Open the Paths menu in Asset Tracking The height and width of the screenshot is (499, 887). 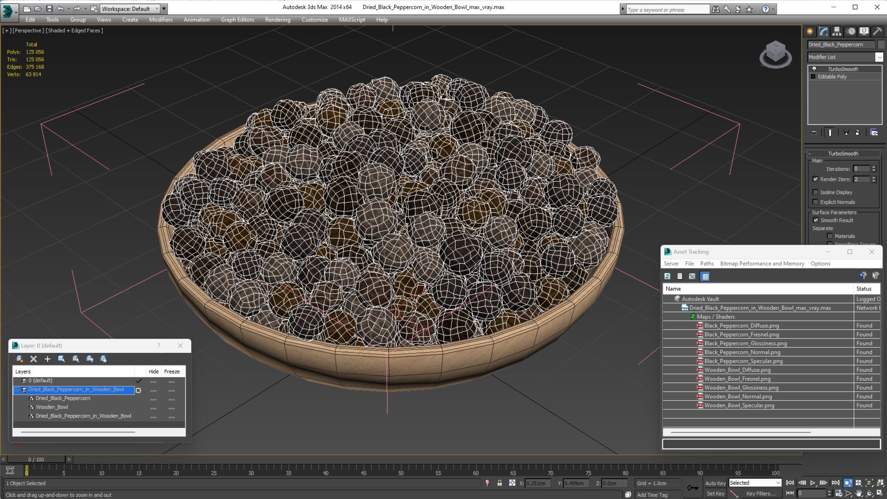tap(707, 263)
